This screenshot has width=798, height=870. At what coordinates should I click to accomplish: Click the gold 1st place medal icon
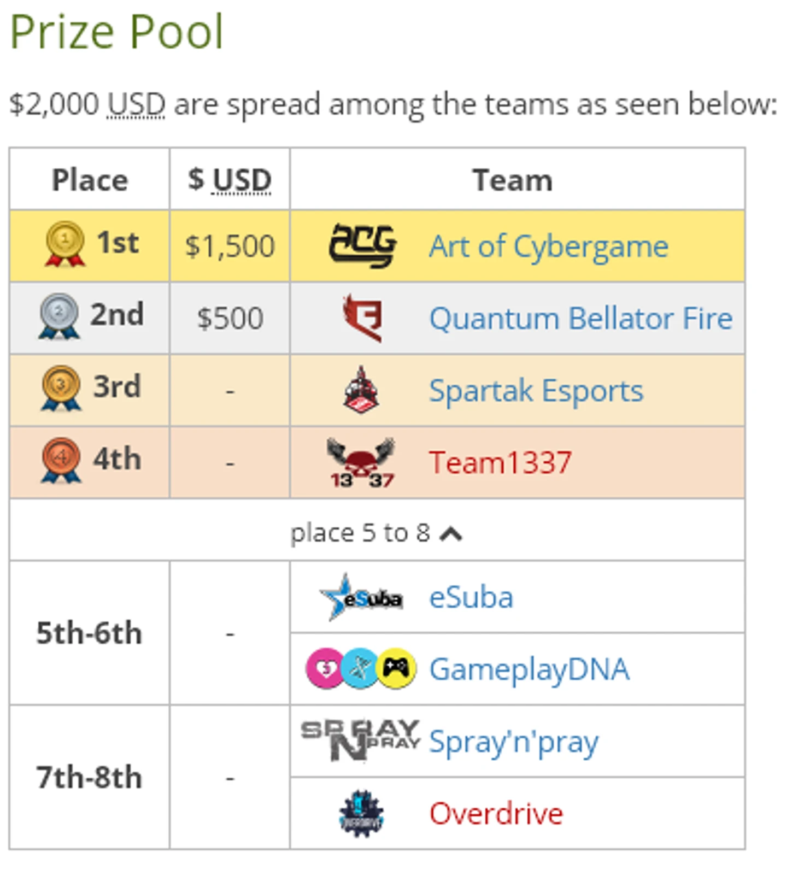click(x=65, y=244)
